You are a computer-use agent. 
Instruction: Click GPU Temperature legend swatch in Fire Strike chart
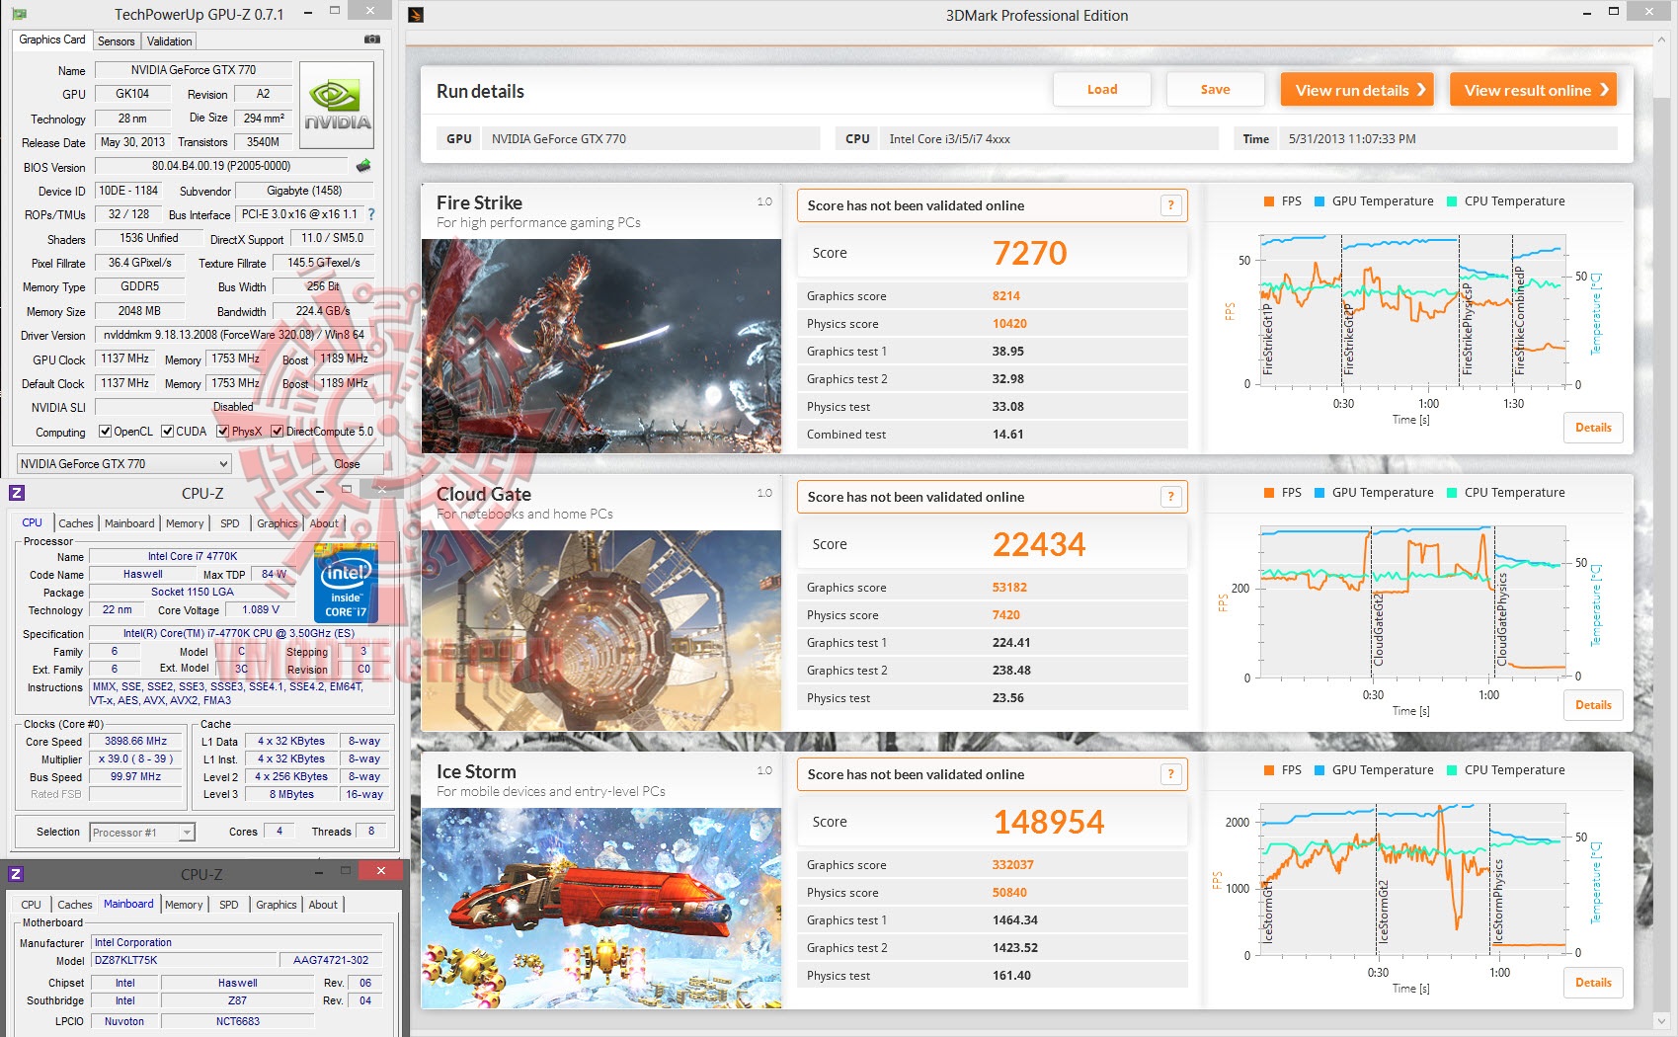[x=1318, y=201]
